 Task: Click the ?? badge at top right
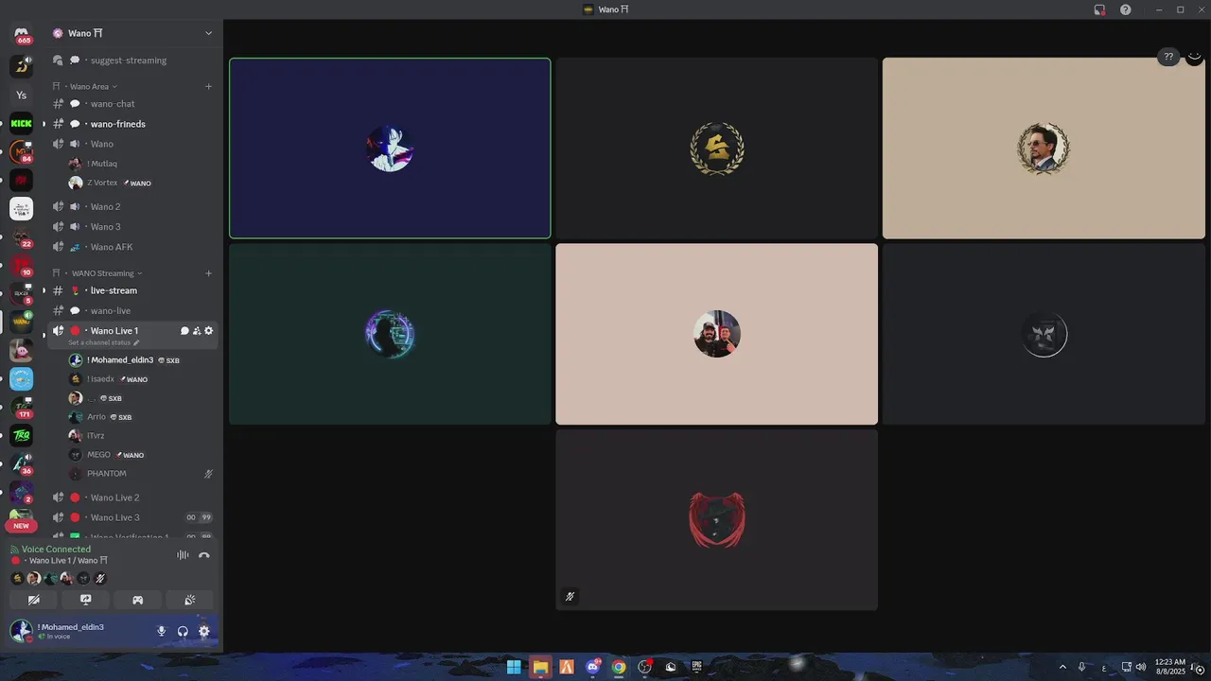coord(1168,57)
